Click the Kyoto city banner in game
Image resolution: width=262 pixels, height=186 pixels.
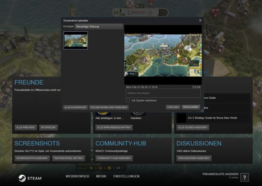[x=140, y=12]
